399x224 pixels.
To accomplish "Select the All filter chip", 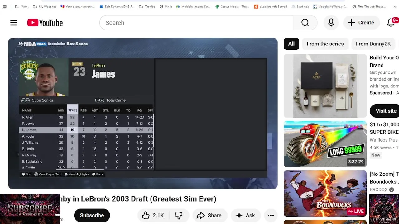I will point(291,44).
